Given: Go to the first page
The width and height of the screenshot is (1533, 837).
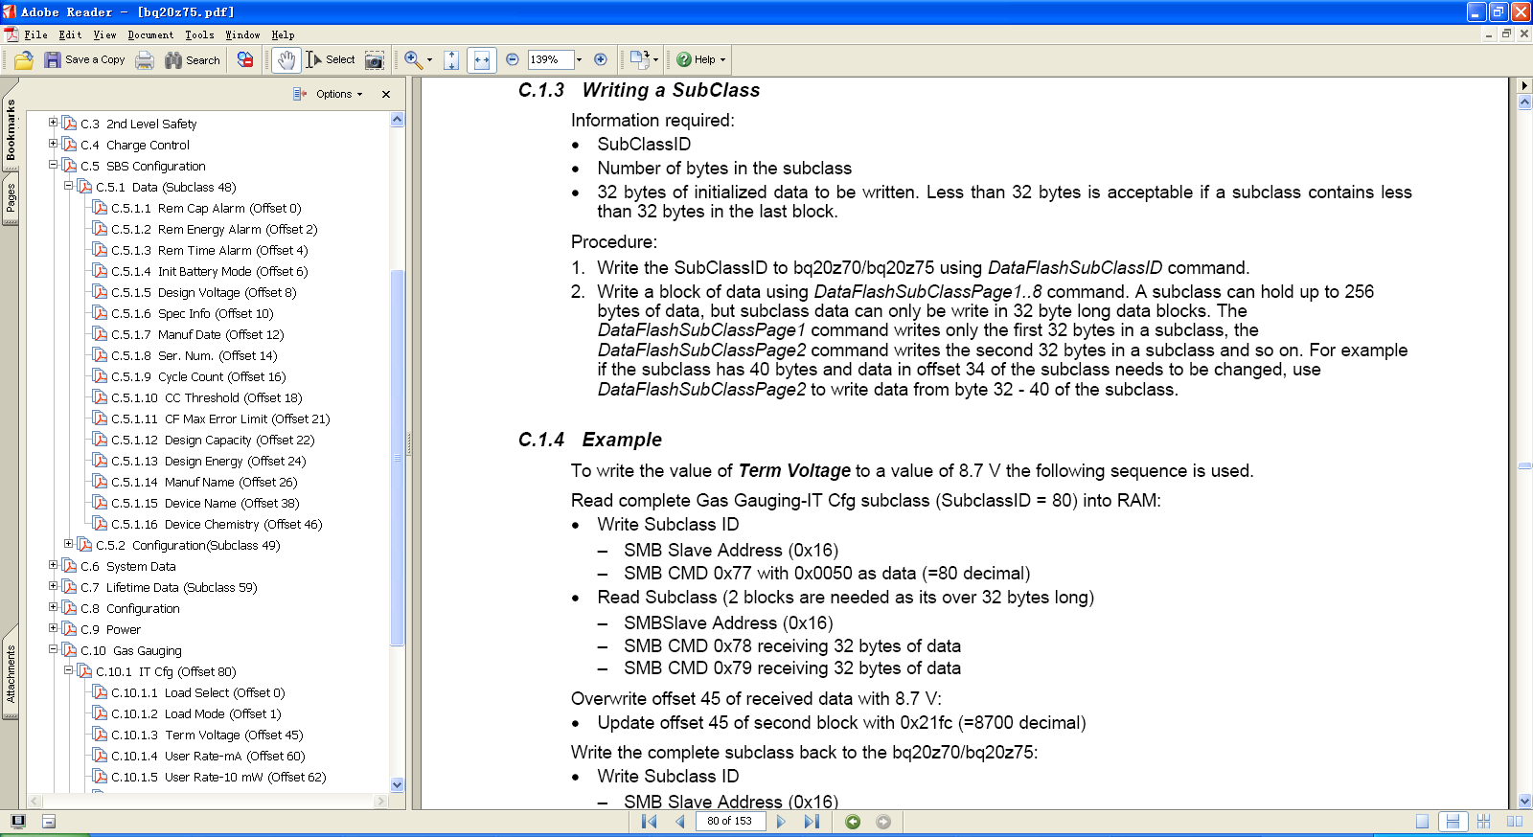Looking at the screenshot, I should [x=649, y=822].
